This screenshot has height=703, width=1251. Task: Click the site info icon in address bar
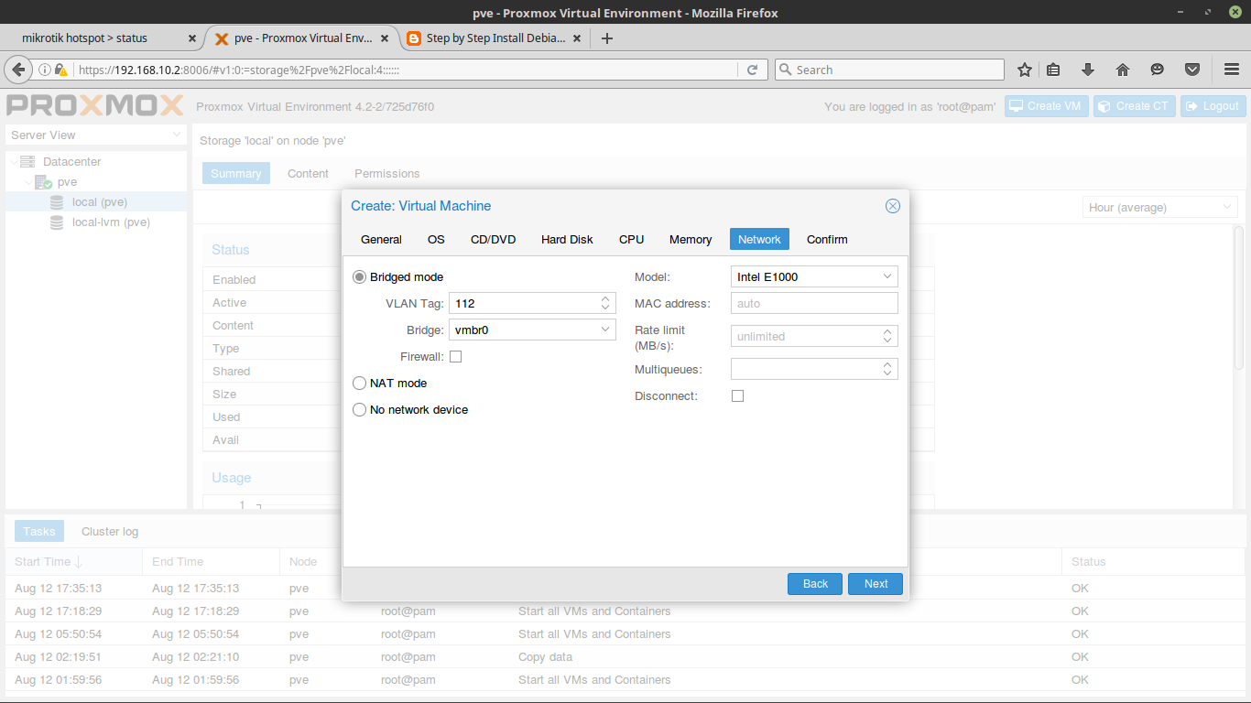tap(45, 70)
